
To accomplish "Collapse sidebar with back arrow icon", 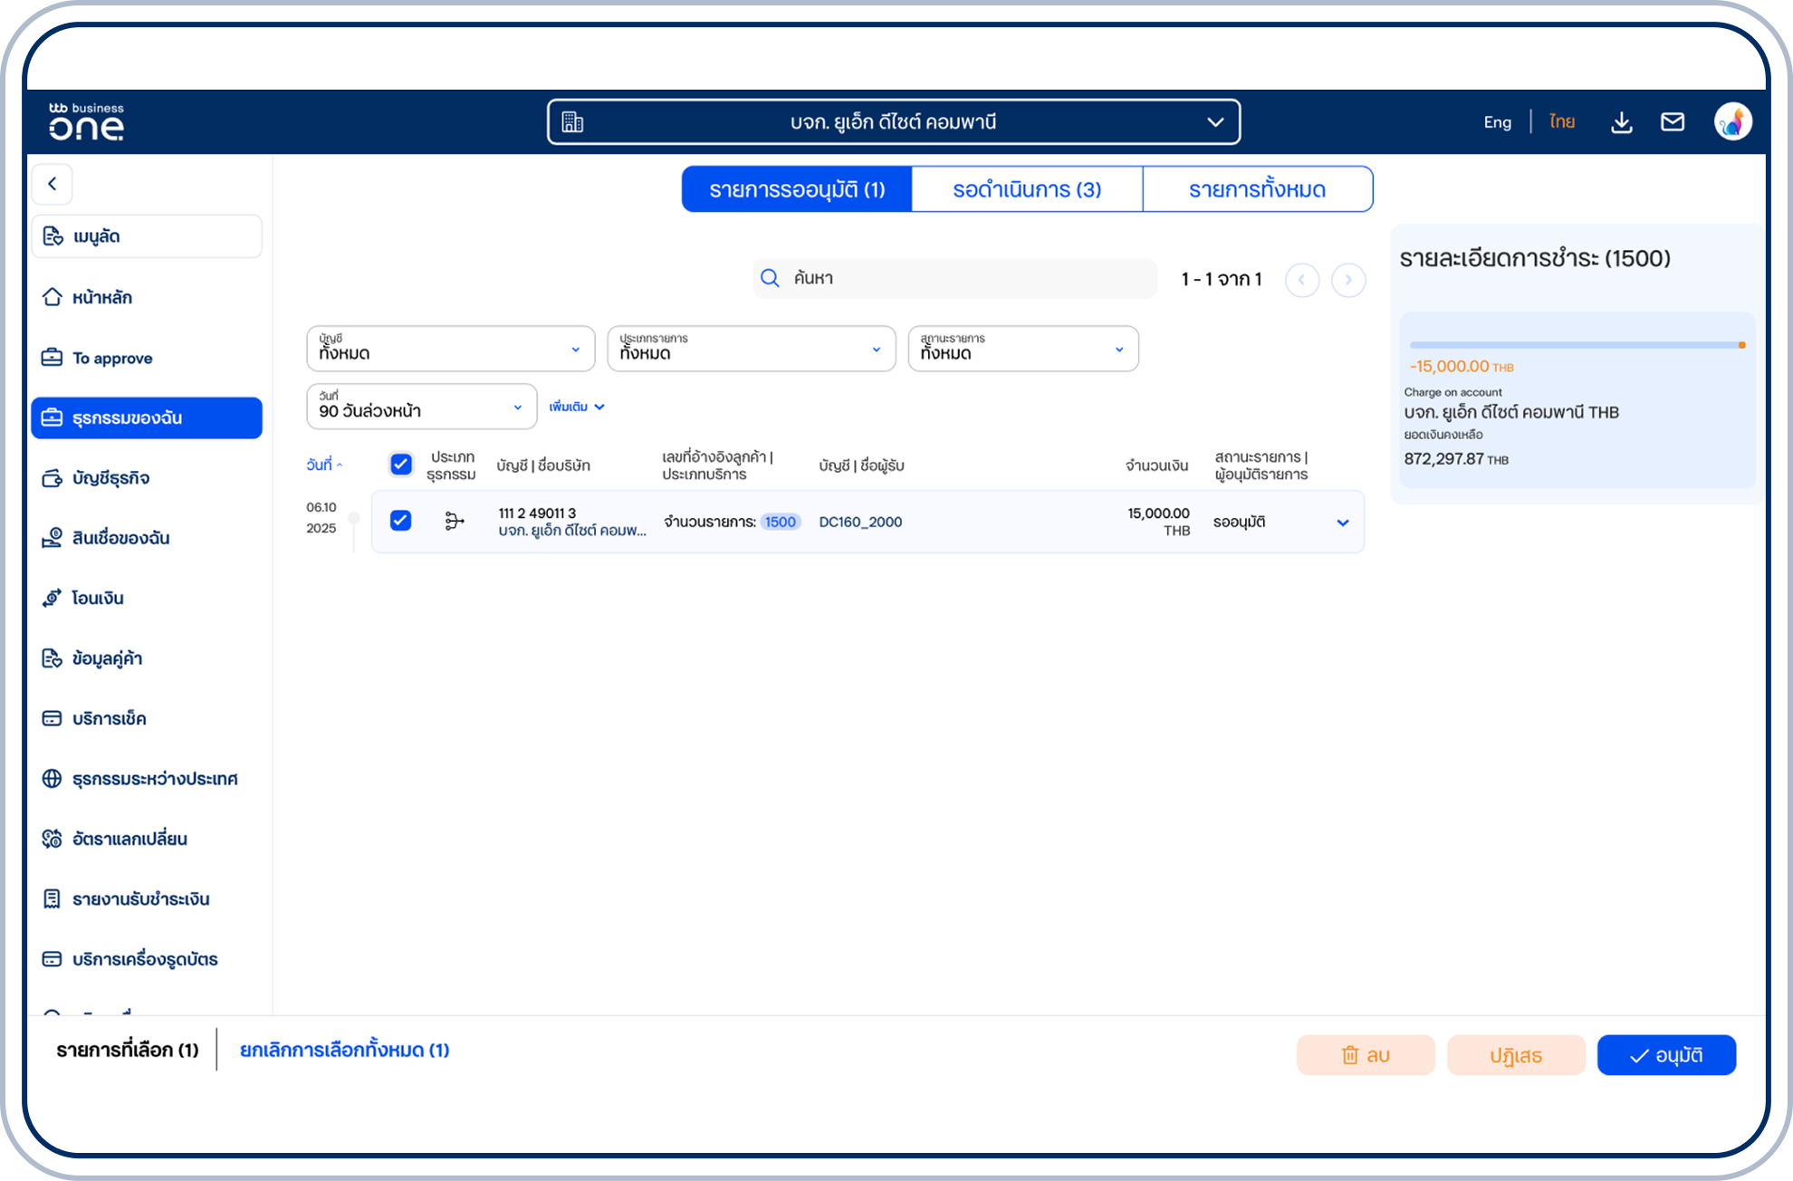I will (53, 184).
